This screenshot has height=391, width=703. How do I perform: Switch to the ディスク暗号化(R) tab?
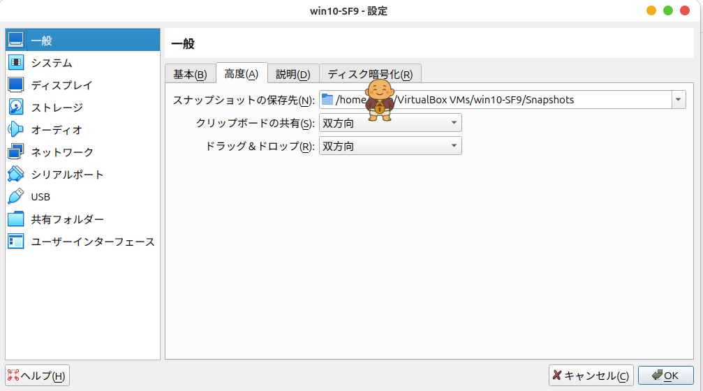tap(370, 75)
